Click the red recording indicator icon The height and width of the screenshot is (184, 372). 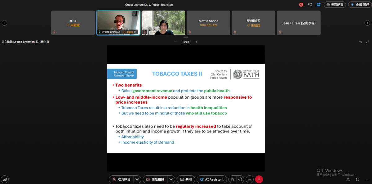(x=301, y=5)
